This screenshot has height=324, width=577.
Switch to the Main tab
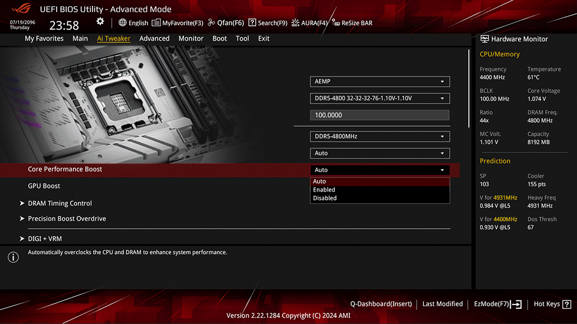pos(80,39)
